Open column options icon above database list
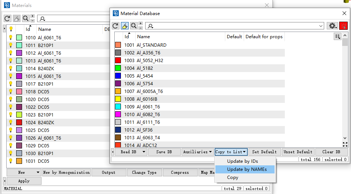The width and height of the screenshot is (351, 194). coord(337,36)
